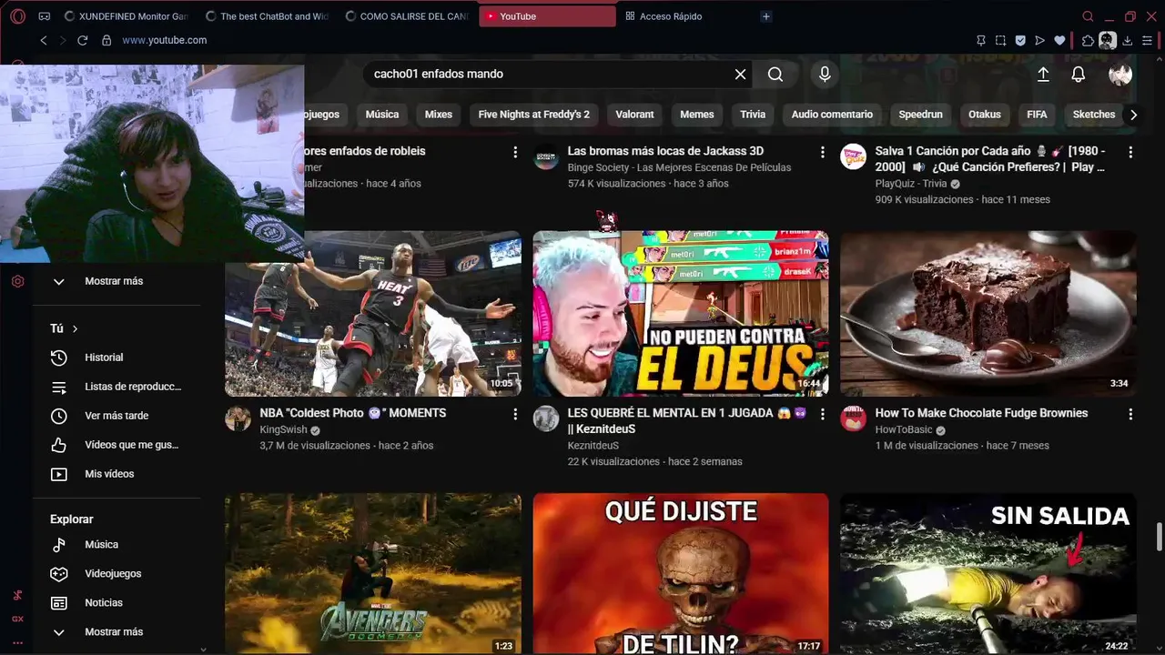Open the browser downloads icon
The height and width of the screenshot is (655, 1165).
(1128, 40)
